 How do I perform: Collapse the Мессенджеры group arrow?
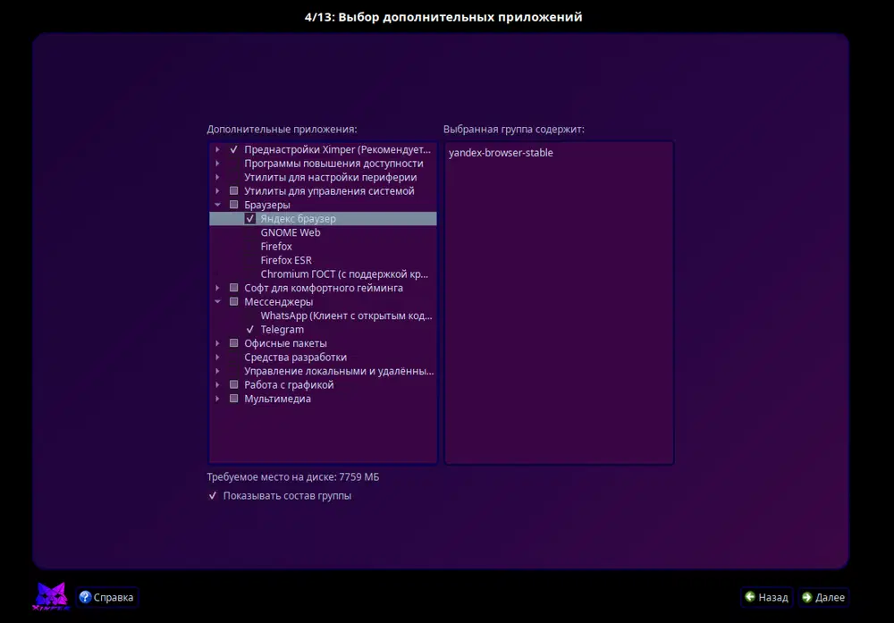point(217,301)
